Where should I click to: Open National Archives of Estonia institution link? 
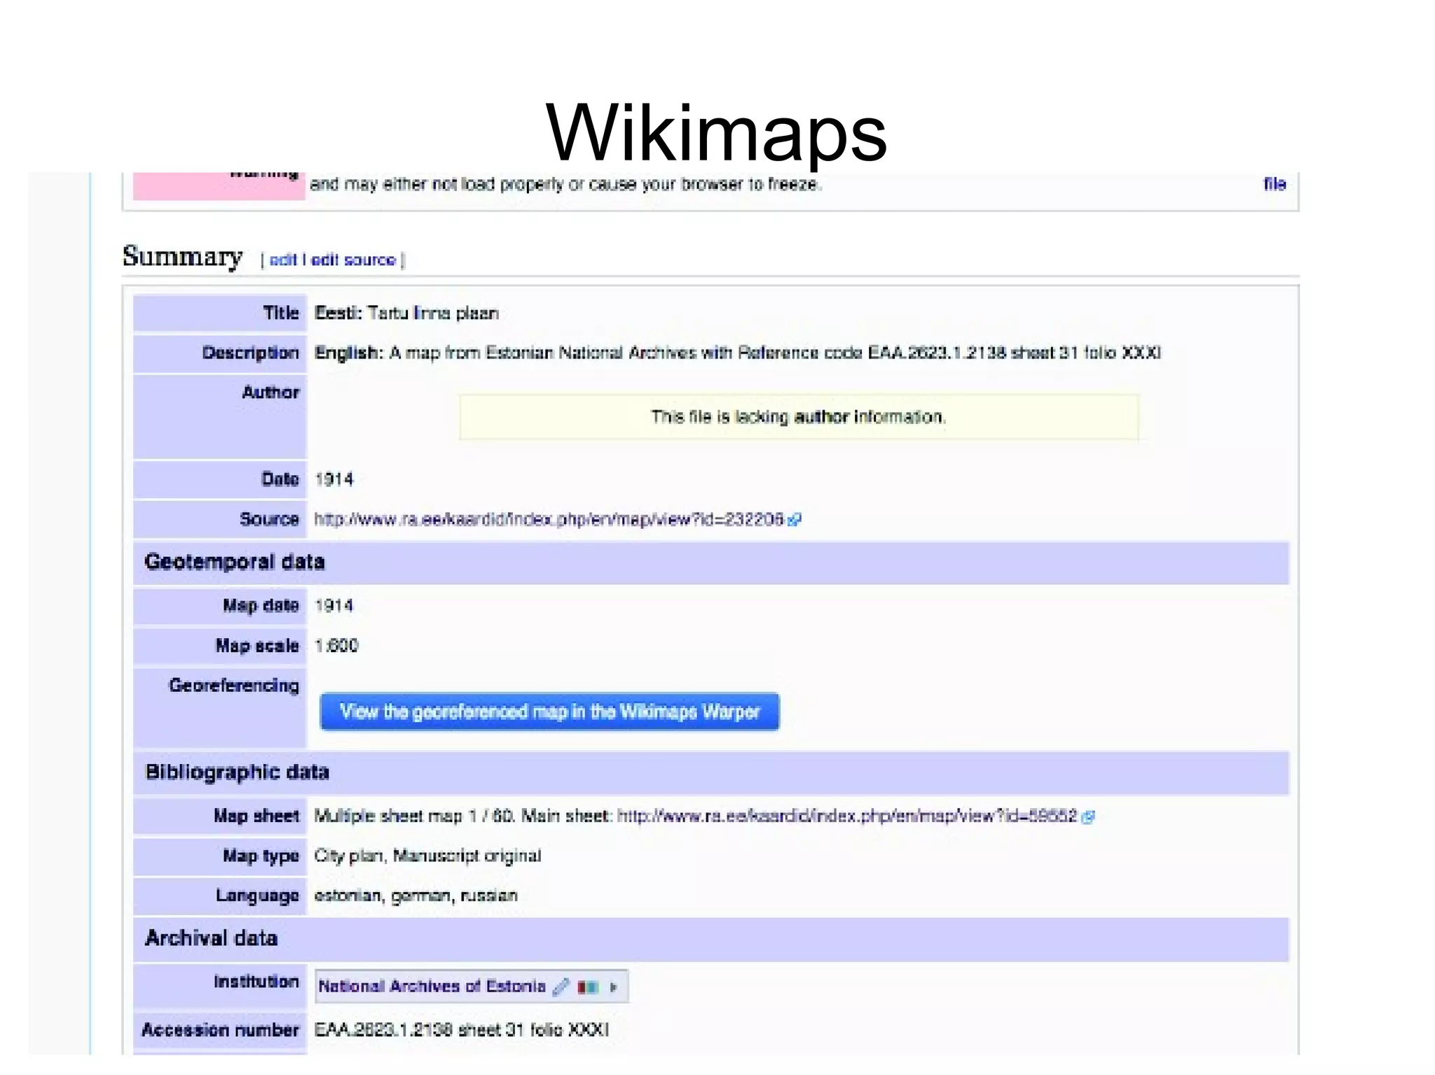(x=432, y=986)
